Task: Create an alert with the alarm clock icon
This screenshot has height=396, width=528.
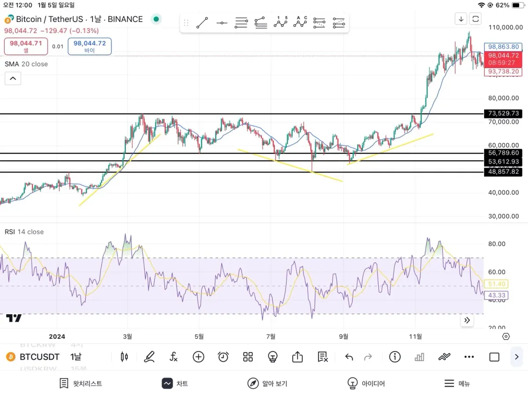Action: click(x=223, y=357)
